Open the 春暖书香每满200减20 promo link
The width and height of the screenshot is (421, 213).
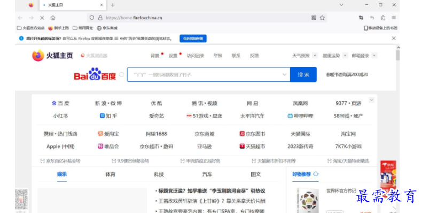tap(347, 74)
